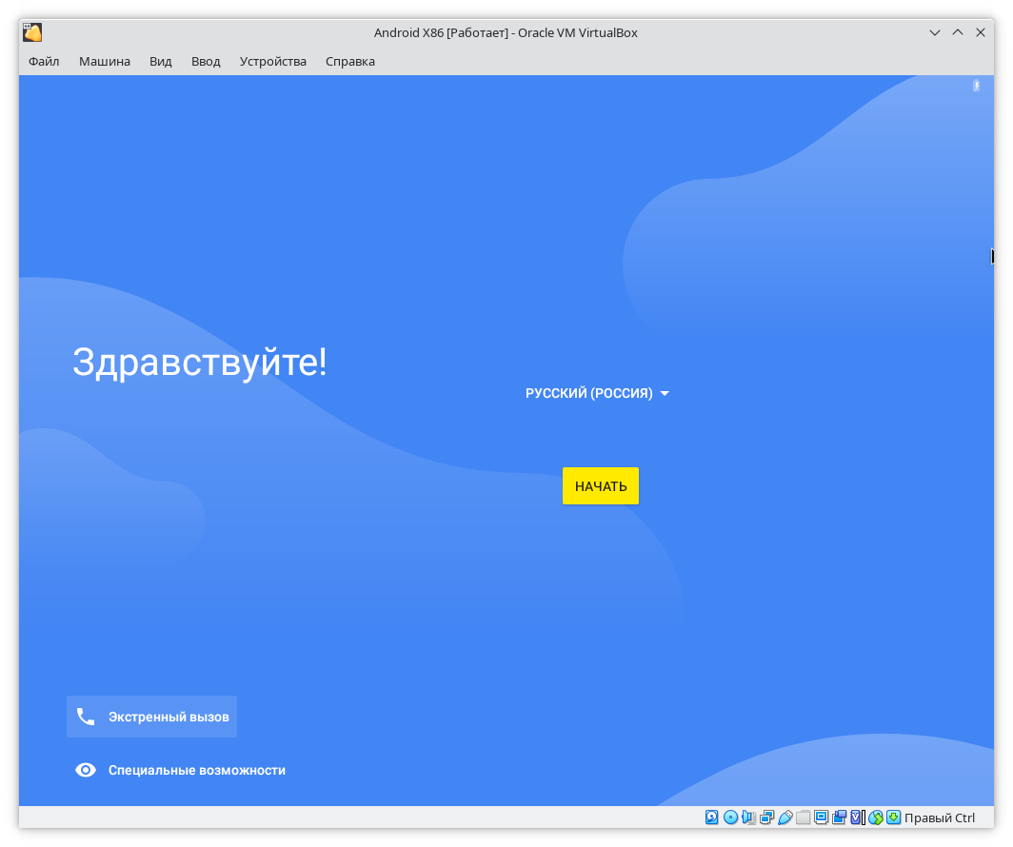This screenshot has height=847, width=1013.
Task: Click the eye icon for Специальные возможности
Action: tap(86, 770)
